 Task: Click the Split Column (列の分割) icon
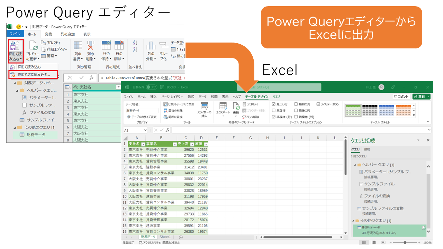coord(151,45)
